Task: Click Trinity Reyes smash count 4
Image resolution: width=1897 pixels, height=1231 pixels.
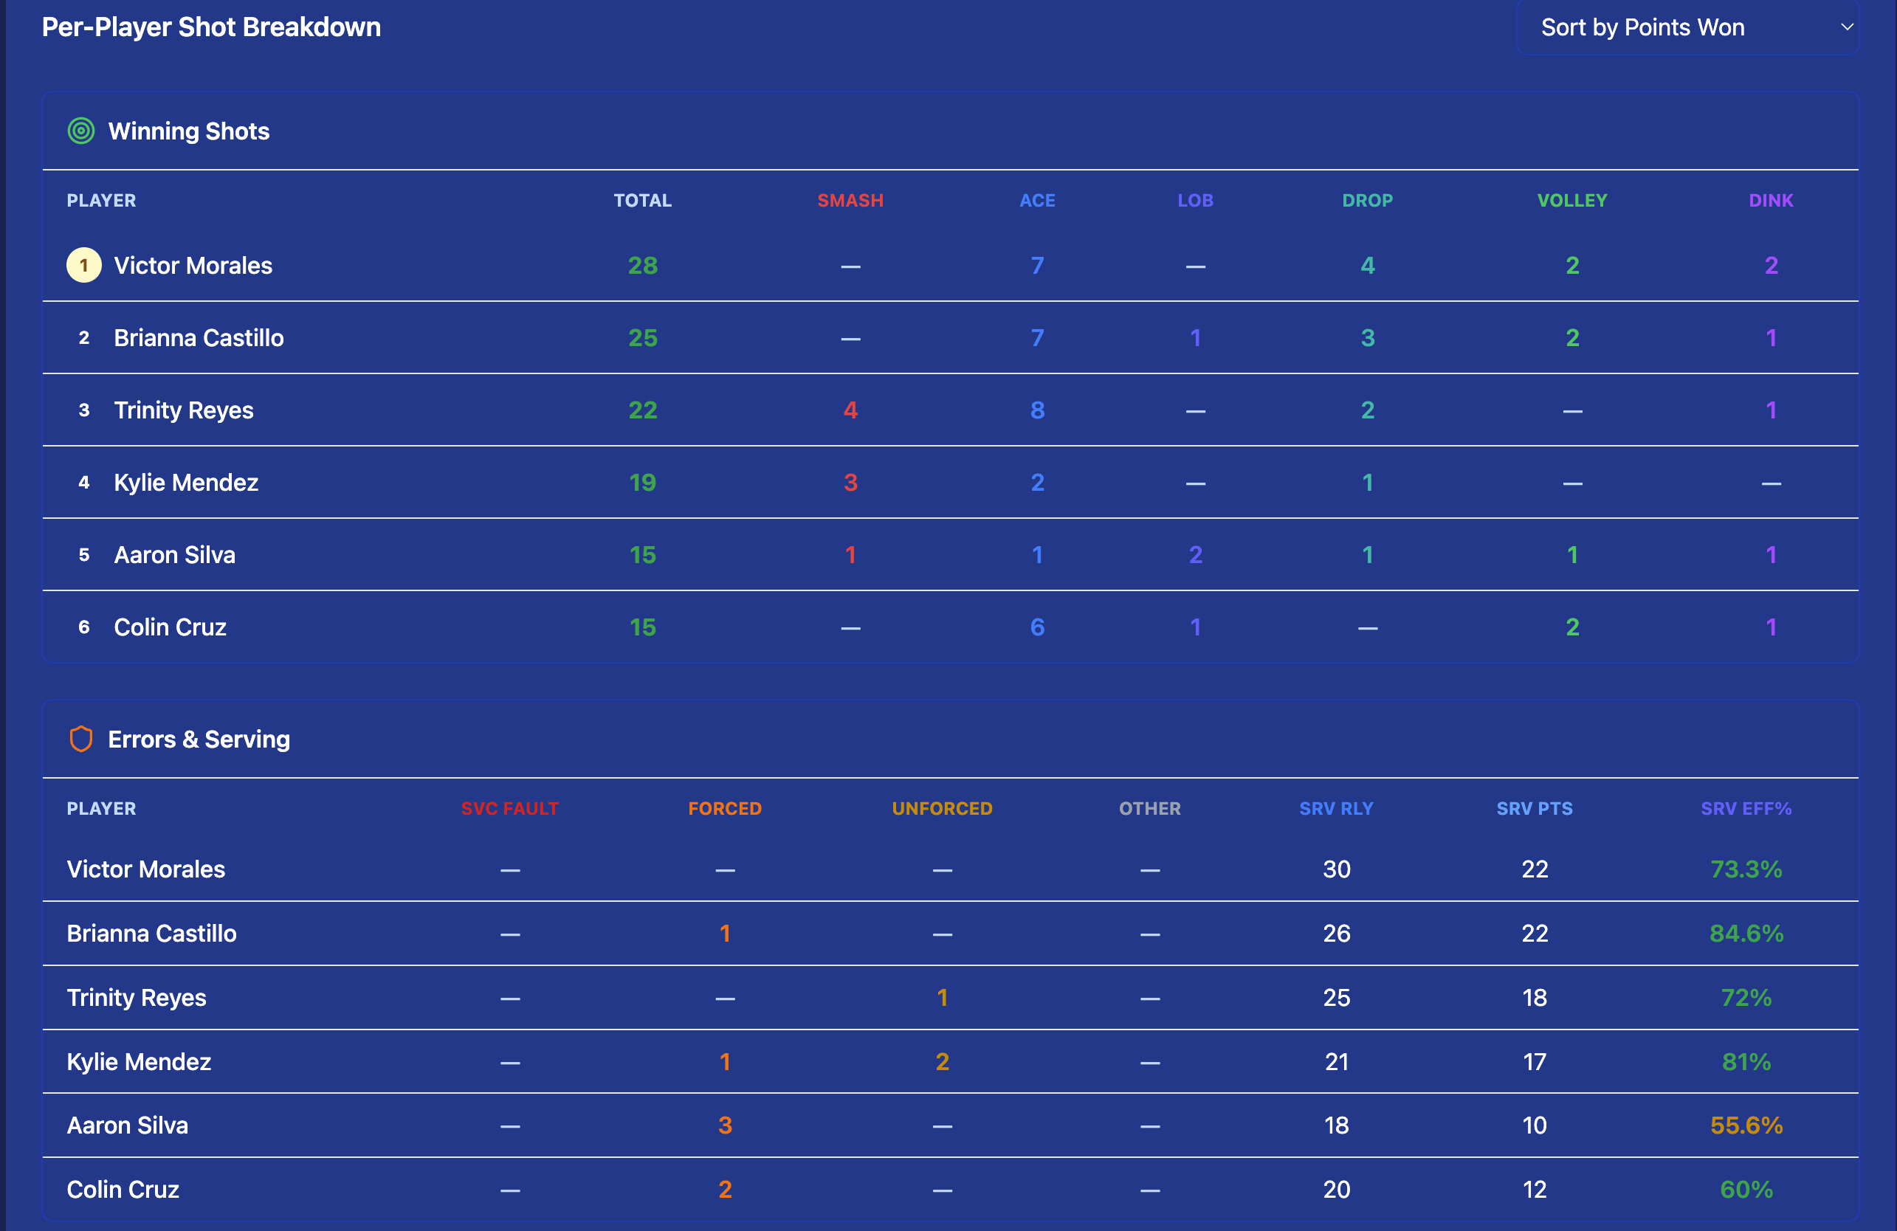Action: coord(850,410)
